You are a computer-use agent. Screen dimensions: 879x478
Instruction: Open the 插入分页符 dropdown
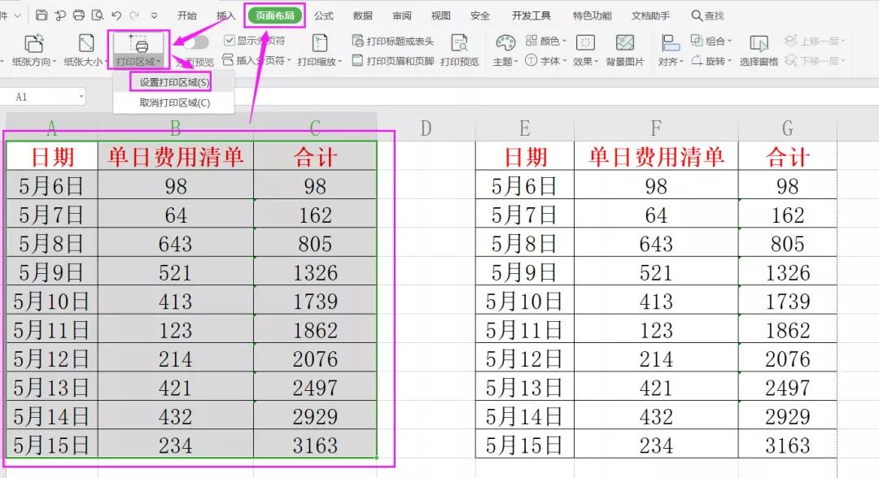coord(256,60)
